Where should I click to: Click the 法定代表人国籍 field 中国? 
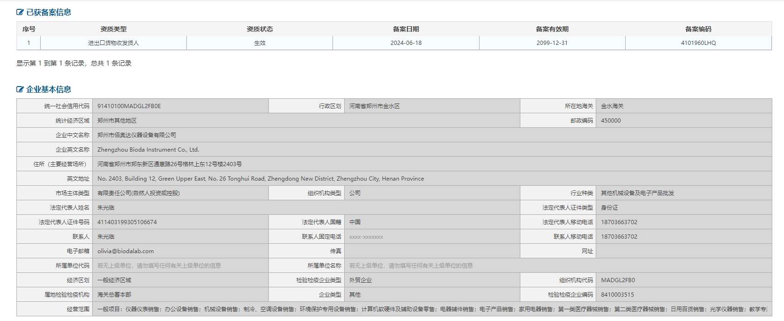click(432, 222)
